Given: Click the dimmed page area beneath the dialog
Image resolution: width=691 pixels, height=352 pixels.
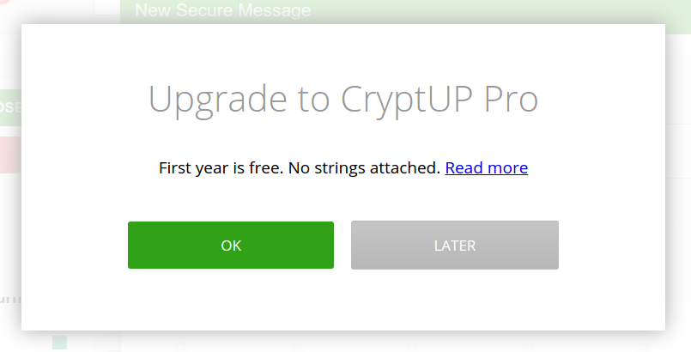Looking at the screenshot, I should (x=345, y=342).
